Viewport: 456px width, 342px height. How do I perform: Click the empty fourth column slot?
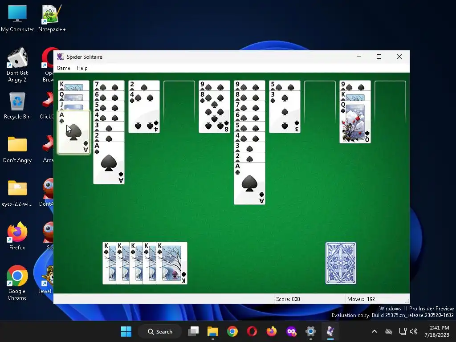[179, 102]
